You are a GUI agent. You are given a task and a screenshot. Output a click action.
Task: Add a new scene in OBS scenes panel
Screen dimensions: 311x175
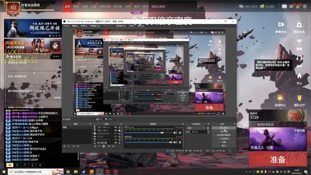(x=64, y=146)
